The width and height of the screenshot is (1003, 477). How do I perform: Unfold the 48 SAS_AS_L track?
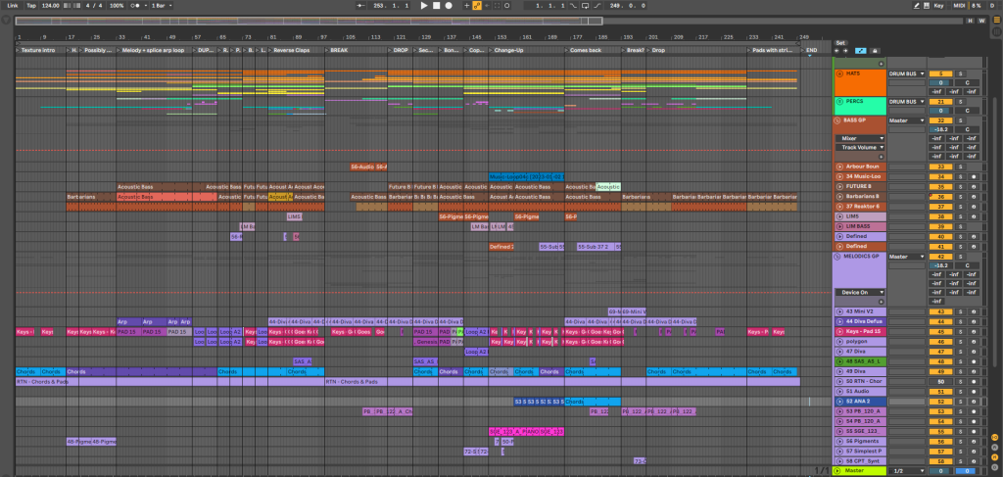(x=839, y=361)
